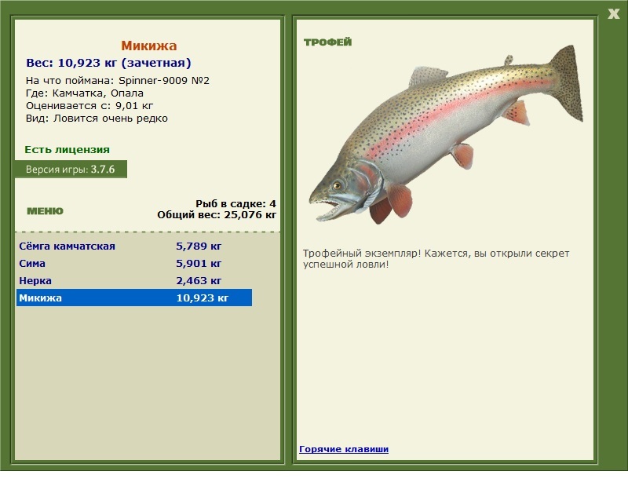
Task: Click the 2,463 кг weight value
Action: 199,280
